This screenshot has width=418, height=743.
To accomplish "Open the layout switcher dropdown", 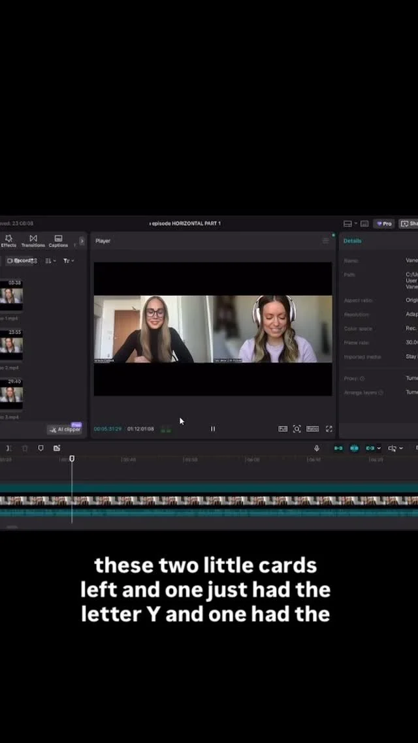I will [x=350, y=224].
